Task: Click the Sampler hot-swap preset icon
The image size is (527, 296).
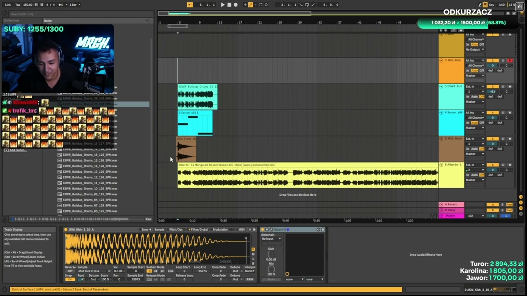Action: tap(250, 229)
